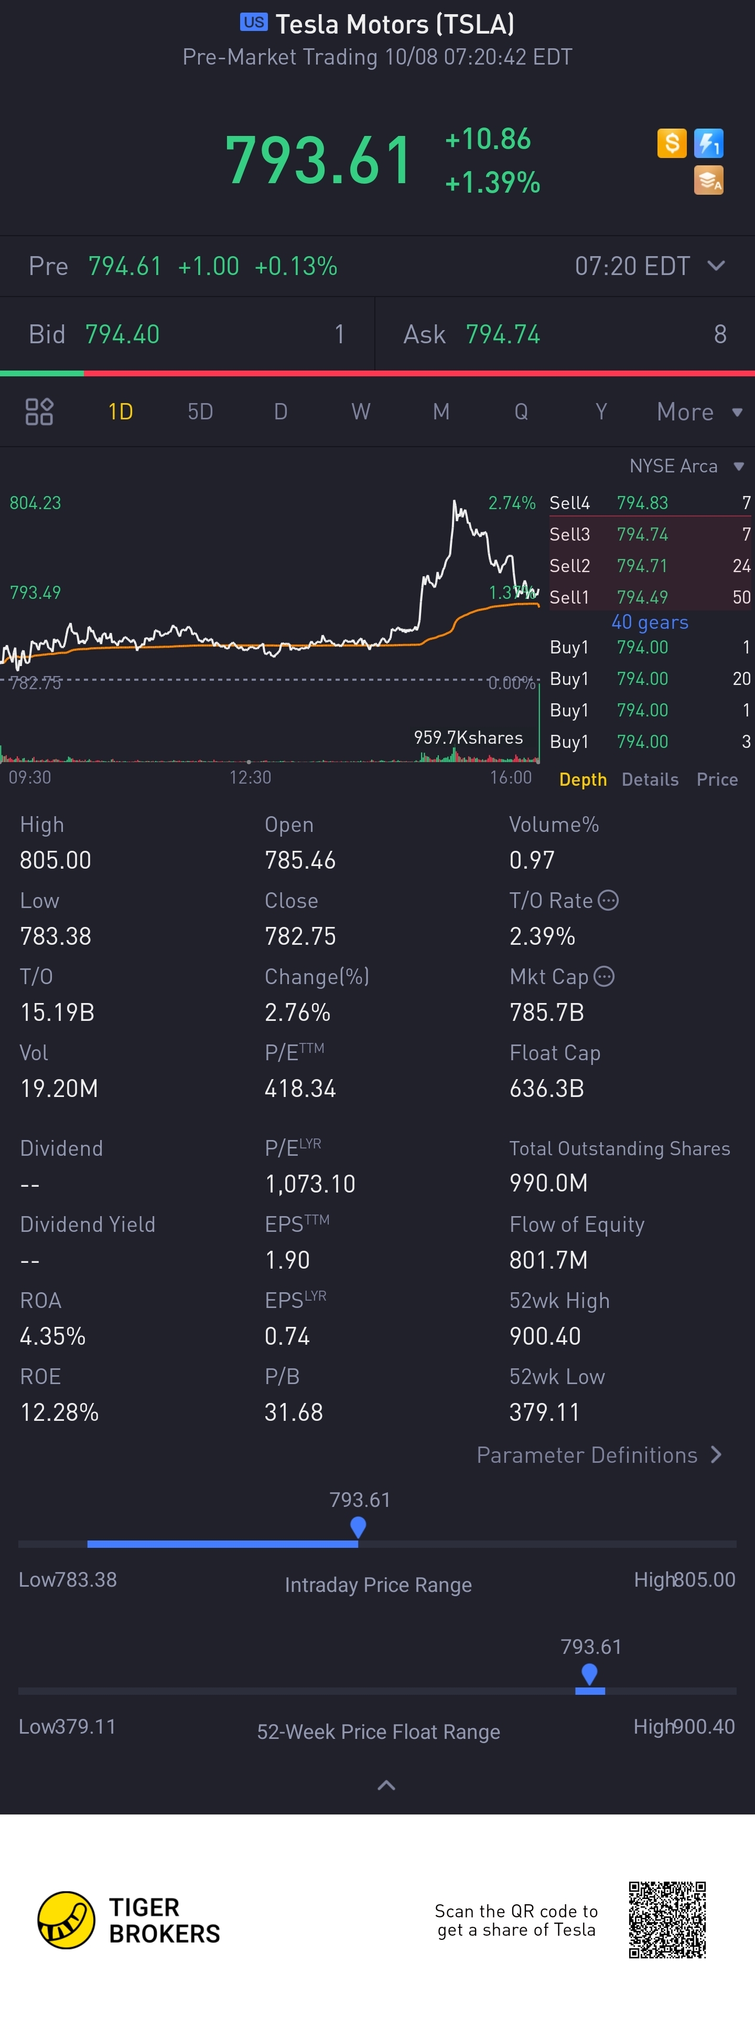Tap the Open value 785.46
The height and width of the screenshot is (2026, 755).
[300, 860]
